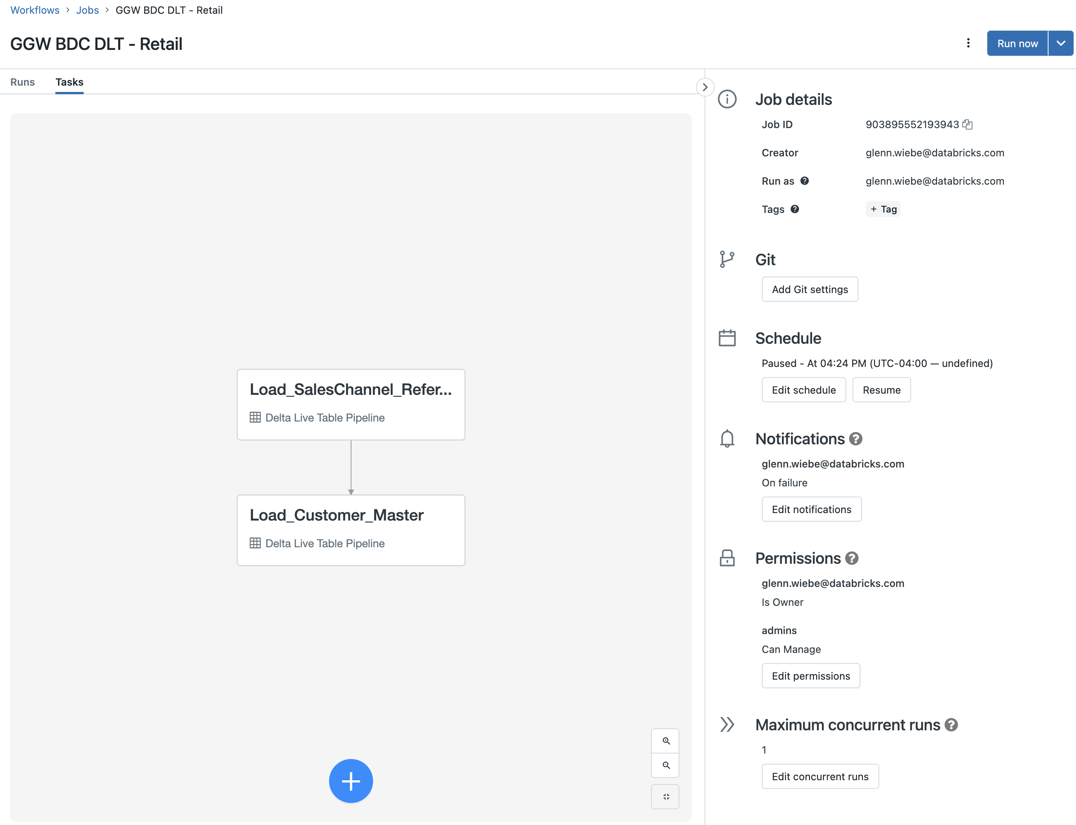Viewport: 1076px width, 825px height.
Task: Click the copy Job ID icon
Action: (968, 125)
